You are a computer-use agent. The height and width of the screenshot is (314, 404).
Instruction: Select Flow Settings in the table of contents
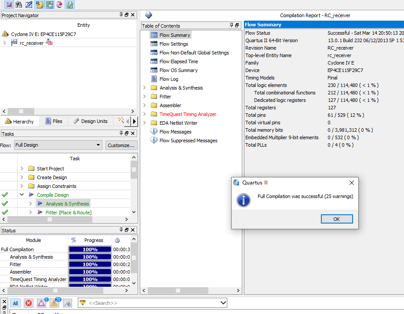click(x=174, y=44)
